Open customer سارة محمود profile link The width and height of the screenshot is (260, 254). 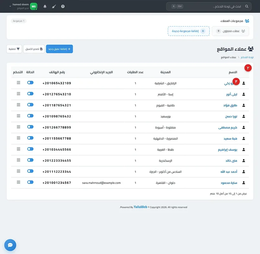tap(229, 183)
